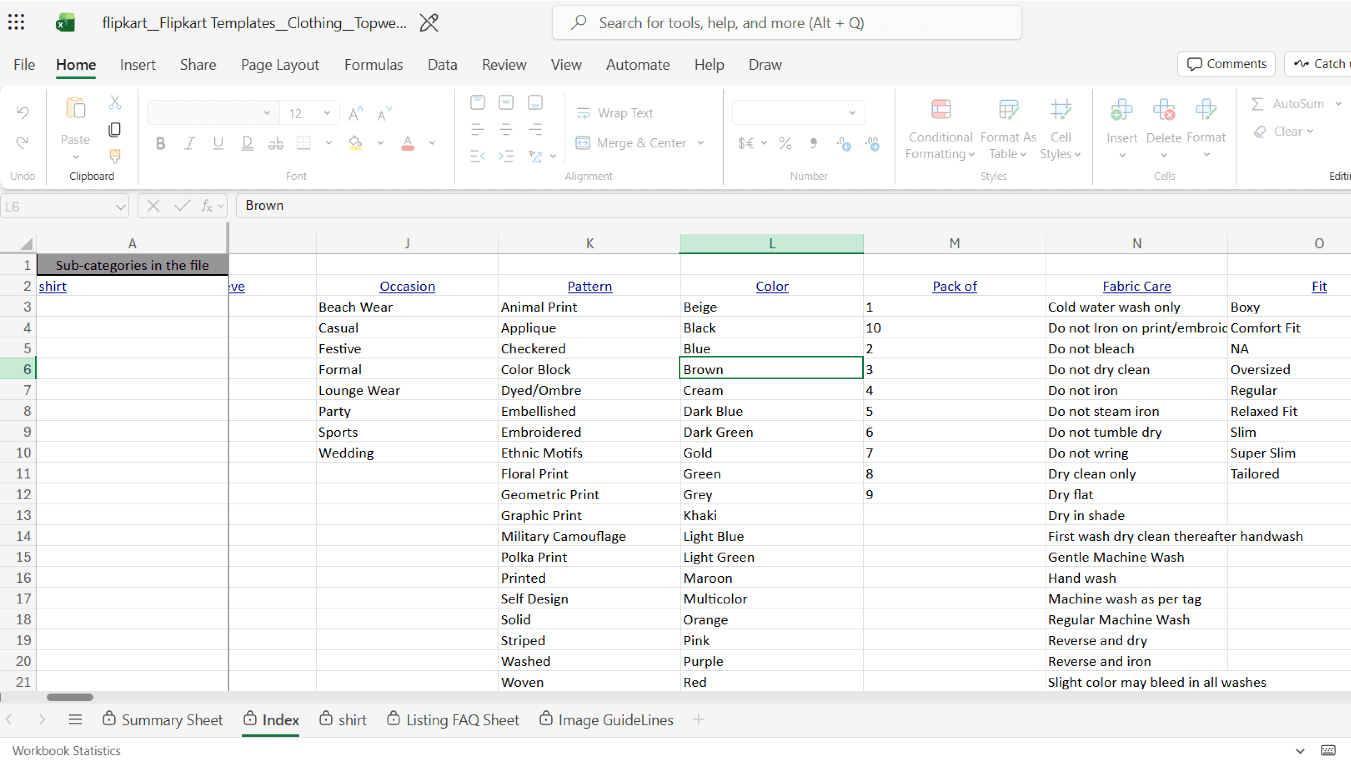Open the shirt sheet tab
Viewport: 1351px width, 760px height.
point(352,720)
